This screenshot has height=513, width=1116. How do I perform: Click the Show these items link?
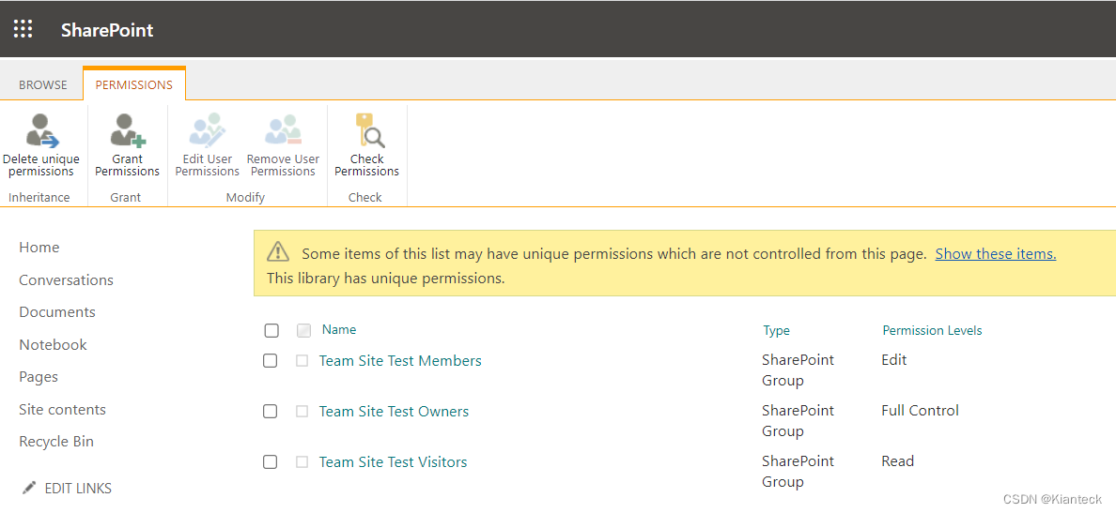996,253
